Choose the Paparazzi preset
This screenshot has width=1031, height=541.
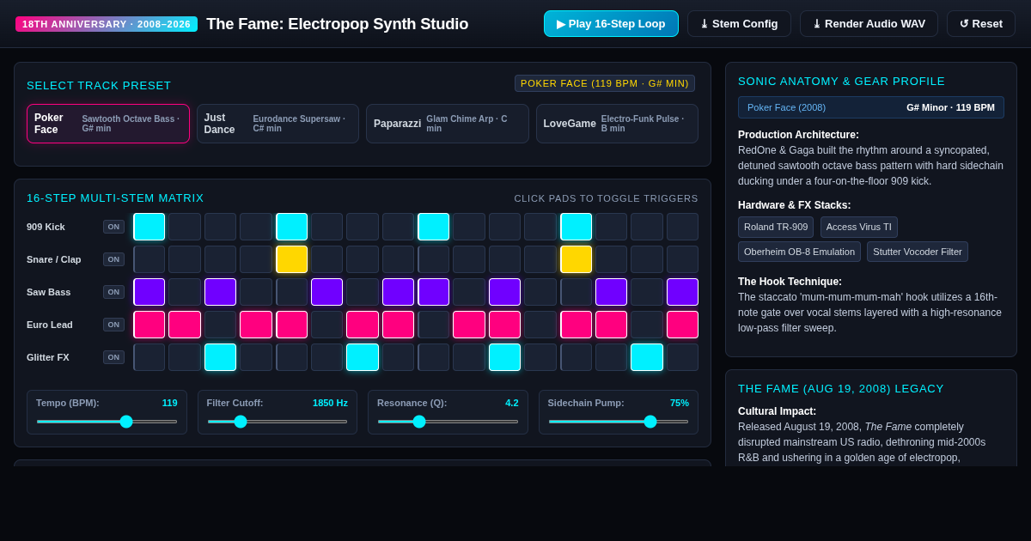click(x=448, y=124)
